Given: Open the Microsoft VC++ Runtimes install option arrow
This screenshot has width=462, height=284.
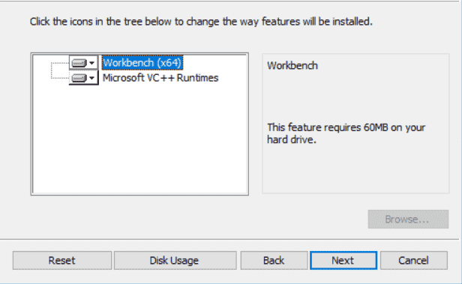Looking at the screenshot, I should [x=92, y=78].
